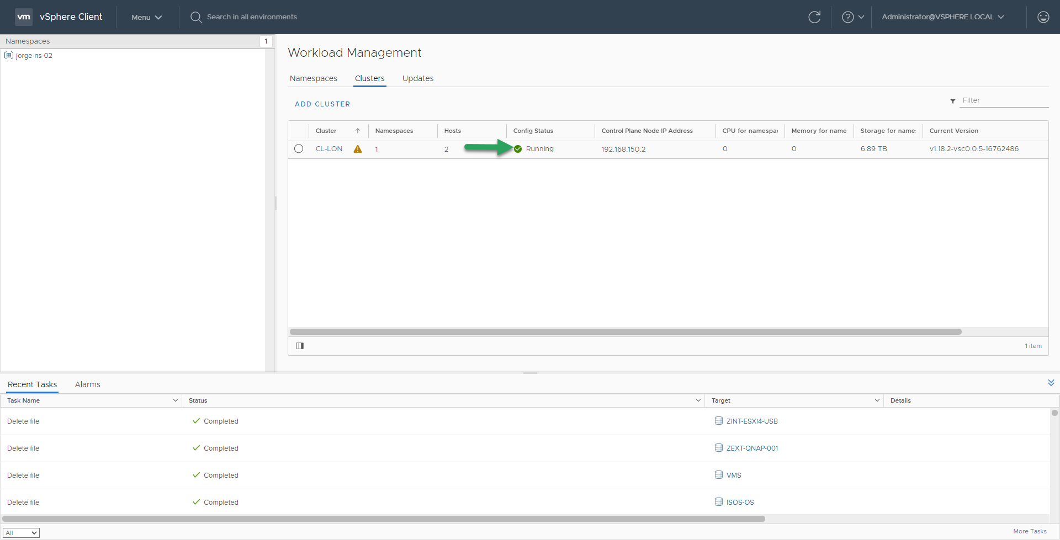Select the Recent Tasks tab

pos(33,384)
